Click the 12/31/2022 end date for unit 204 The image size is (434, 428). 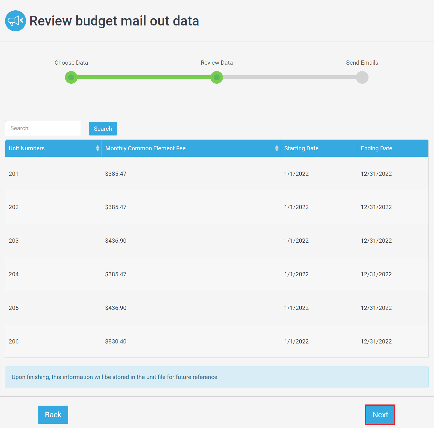click(x=376, y=274)
